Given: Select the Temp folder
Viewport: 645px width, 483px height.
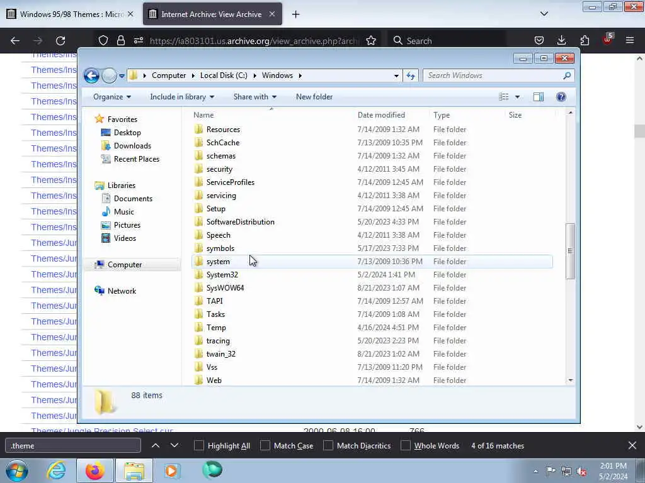Looking at the screenshot, I should pos(216,327).
